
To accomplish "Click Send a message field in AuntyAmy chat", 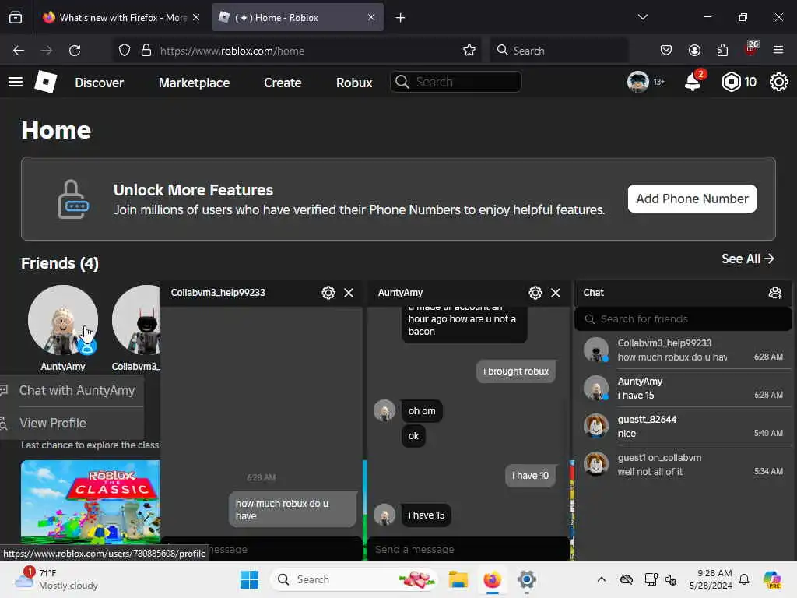I will pyautogui.click(x=468, y=549).
